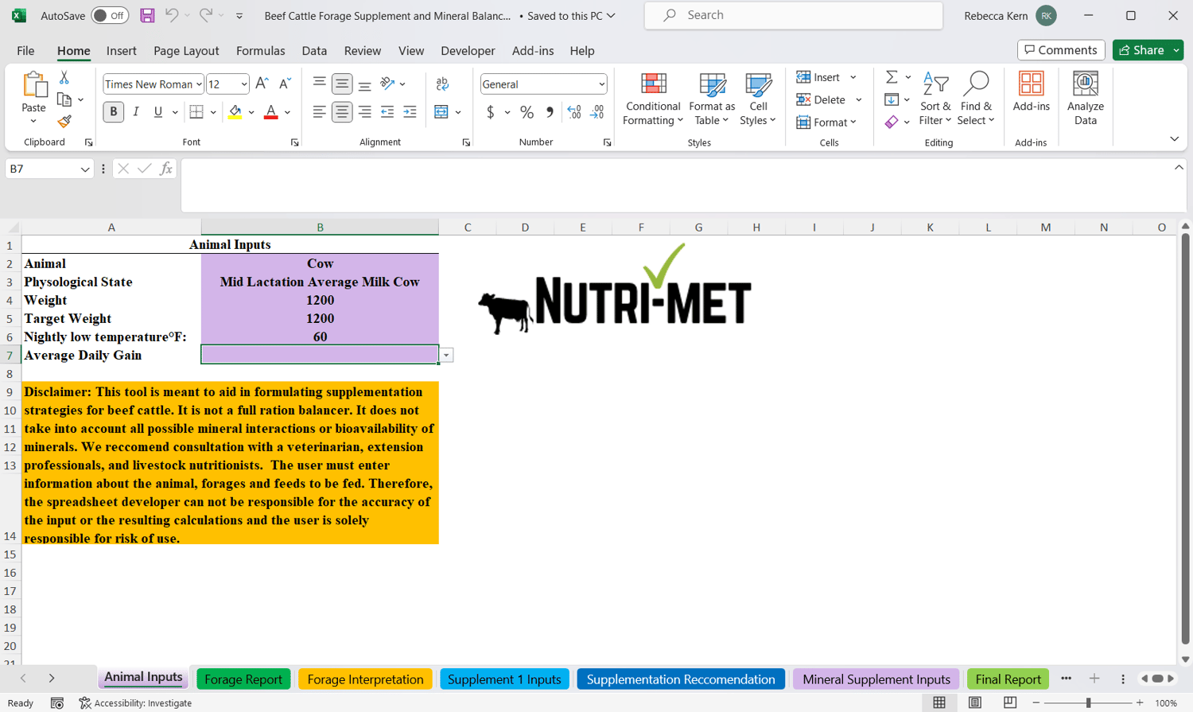Toggle Bold formatting
This screenshot has height=712, width=1193.
[113, 112]
